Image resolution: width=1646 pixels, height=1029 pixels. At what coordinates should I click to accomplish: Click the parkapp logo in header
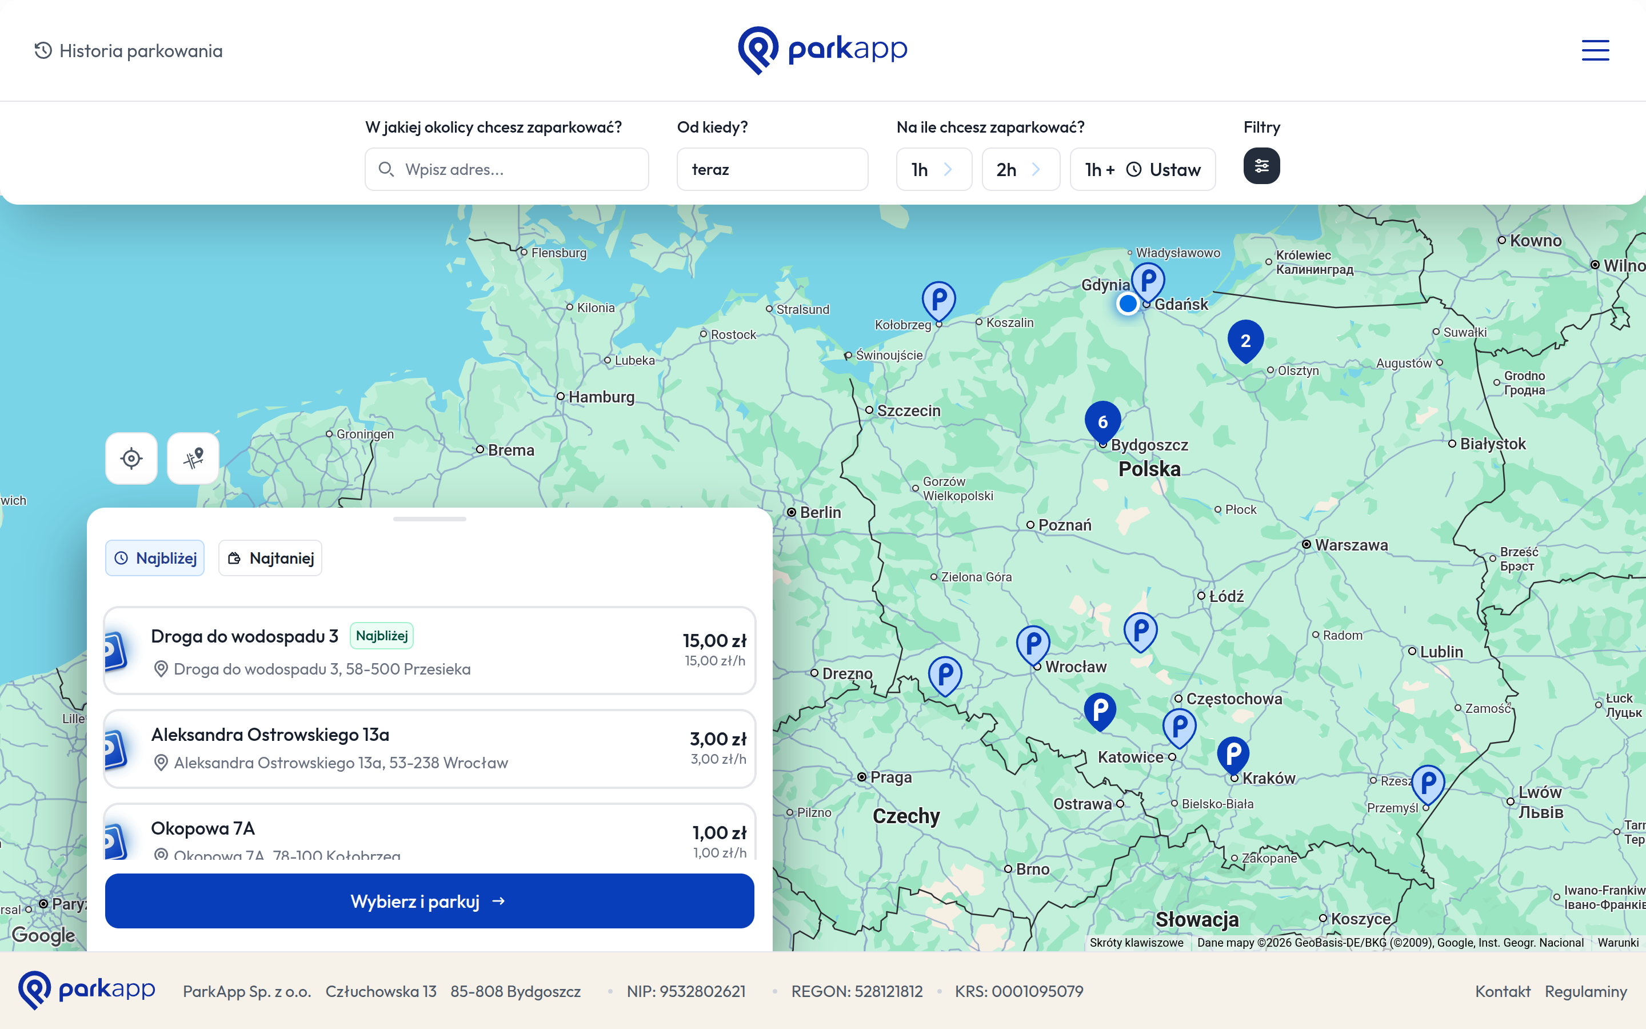click(822, 50)
